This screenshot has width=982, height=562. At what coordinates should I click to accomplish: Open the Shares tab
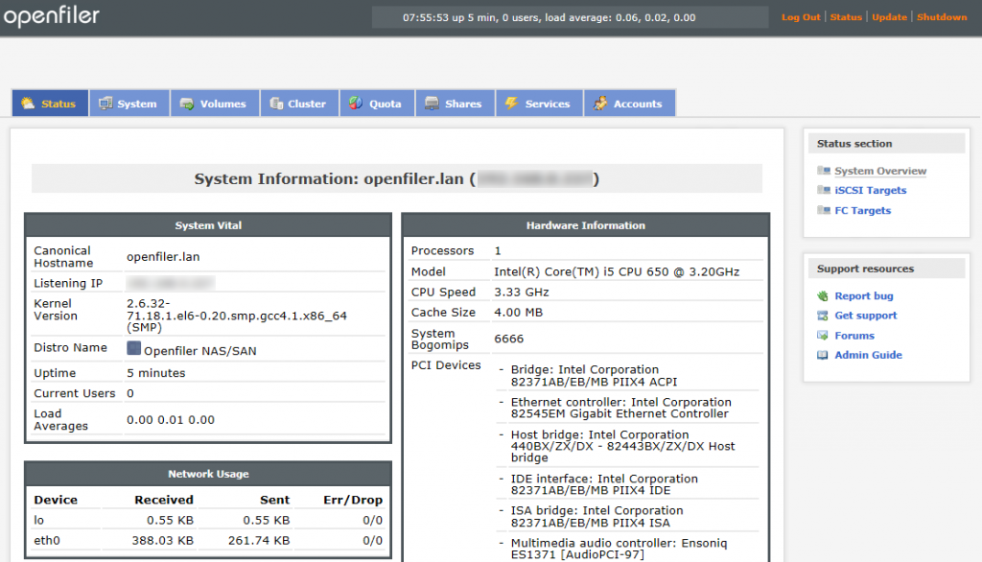(455, 104)
